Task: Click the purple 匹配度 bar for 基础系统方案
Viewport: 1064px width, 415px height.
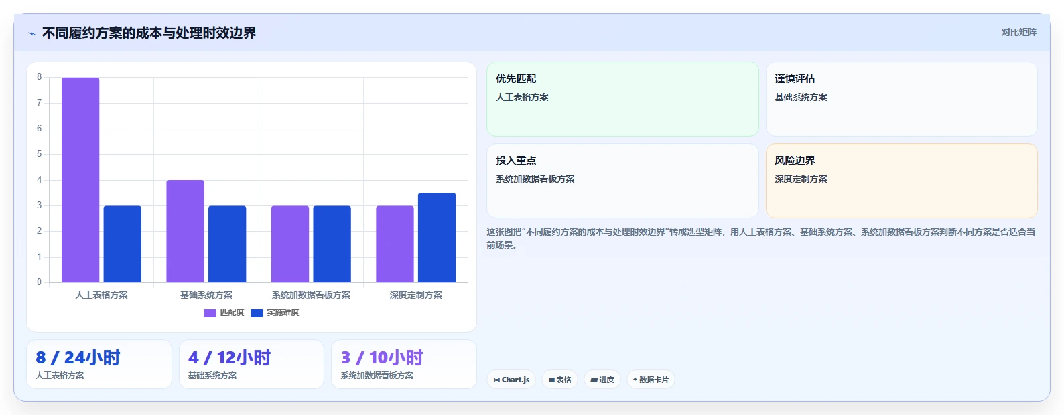Action: pos(185,232)
